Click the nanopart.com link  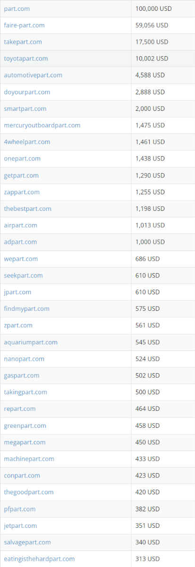click(24, 359)
